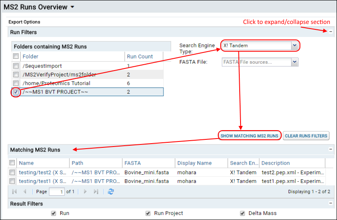Click the X! Tandem search engine field
The height and width of the screenshot is (220, 337).
(x=257, y=45)
